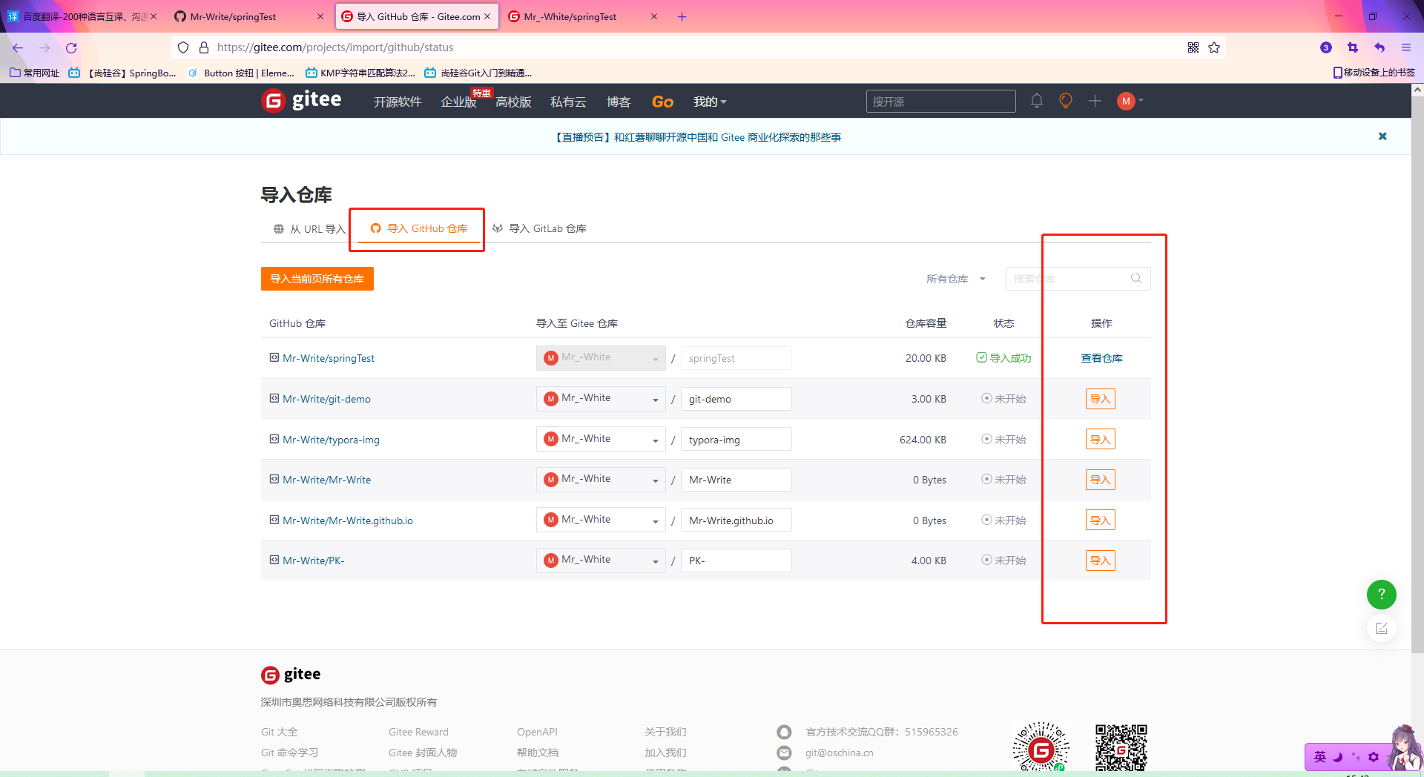1424x777 pixels.
Task: Open owner dropdown for typora-img row
Action: (601, 439)
